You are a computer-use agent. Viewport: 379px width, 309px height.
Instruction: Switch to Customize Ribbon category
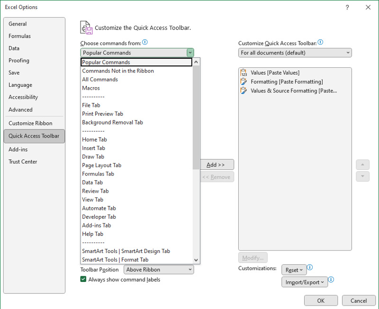tap(34, 123)
